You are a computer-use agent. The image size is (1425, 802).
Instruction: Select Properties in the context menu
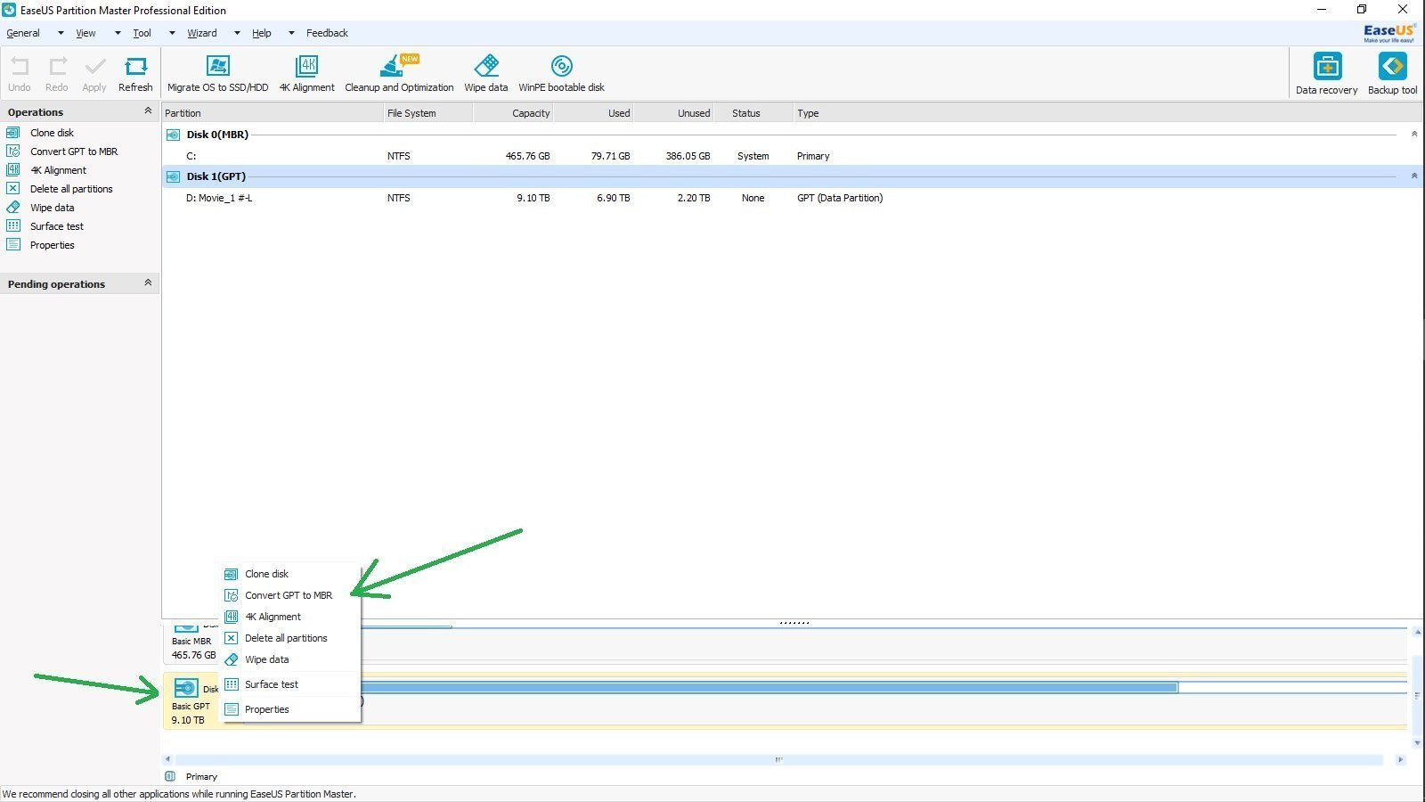click(289, 709)
